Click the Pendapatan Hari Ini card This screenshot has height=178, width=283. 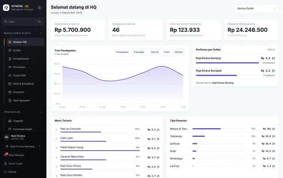click(x=78, y=30)
